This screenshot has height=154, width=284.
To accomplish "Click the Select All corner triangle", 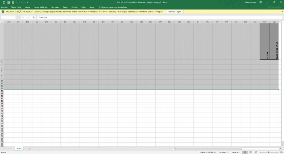I will (x=2, y=22).
